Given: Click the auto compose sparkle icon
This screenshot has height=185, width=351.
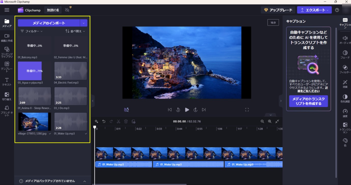Looking at the screenshot, I should [96, 121].
